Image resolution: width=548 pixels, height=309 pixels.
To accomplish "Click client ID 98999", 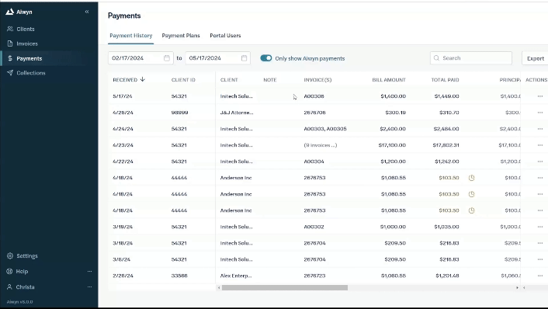I will pyautogui.click(x=179, y=113).
